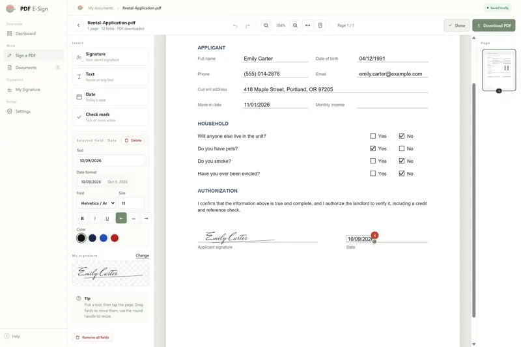Open the Font dropdown Helvetica / Arial
521x347 pixels.
click(x=96, y=203)
